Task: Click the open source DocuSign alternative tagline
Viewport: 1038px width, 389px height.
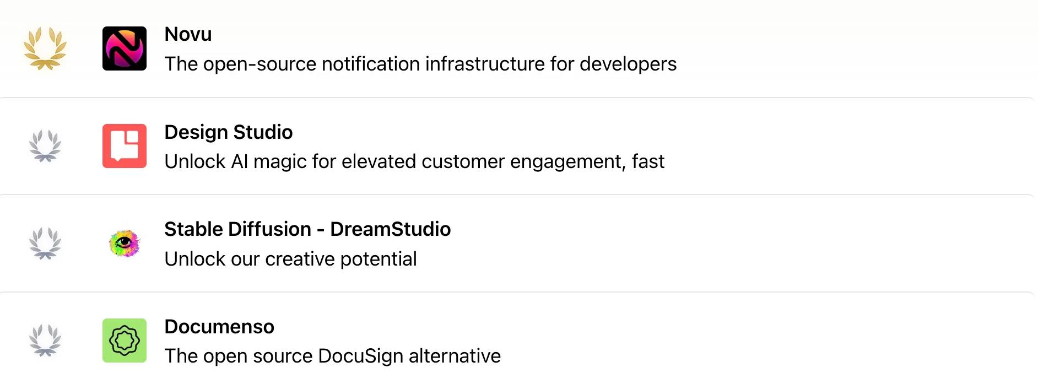Action: (x=332, y=356)
